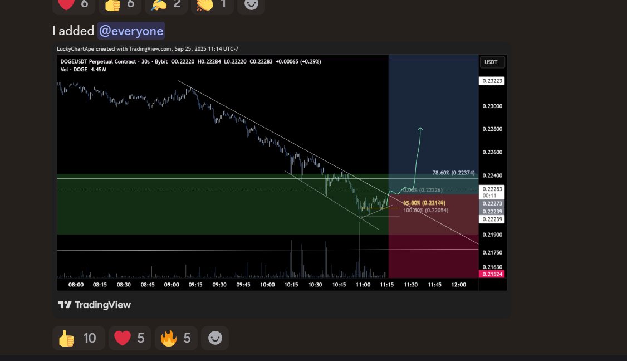Click the 0.23223 price label
Image resolution: width=627 pixels, height=361 pixels.
(492, 81)
